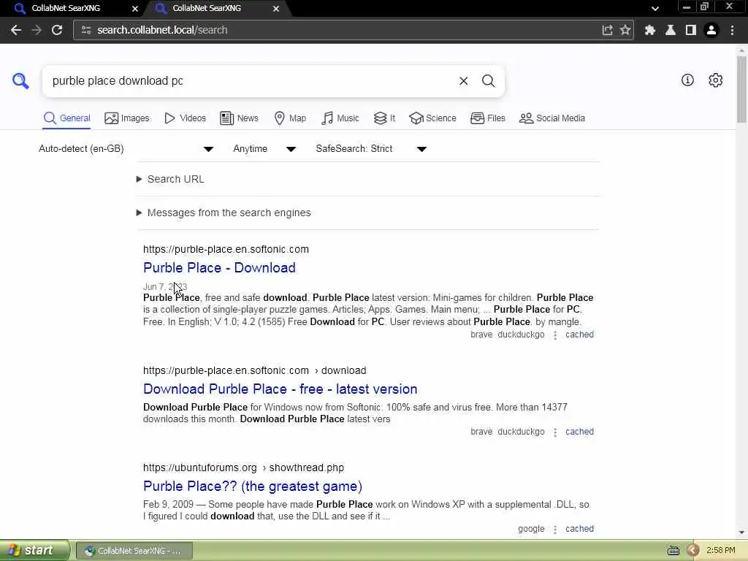The image size is (748, 561).
Task: Click the system tray arrow icon
Action: coord(693,551)
